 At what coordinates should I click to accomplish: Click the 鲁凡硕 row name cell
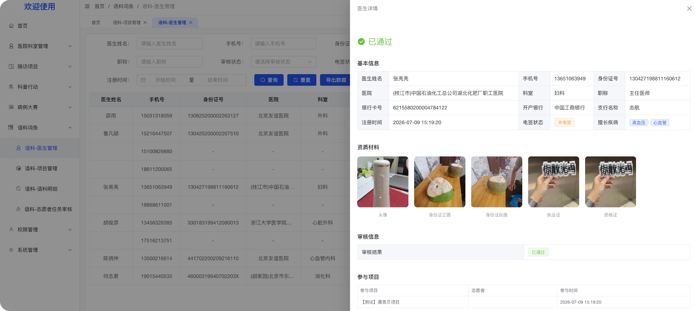click(111, 133)
